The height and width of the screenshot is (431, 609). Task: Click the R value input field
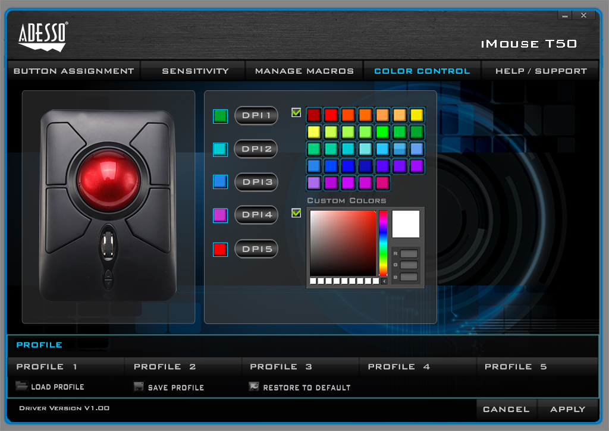coord(409,254)
